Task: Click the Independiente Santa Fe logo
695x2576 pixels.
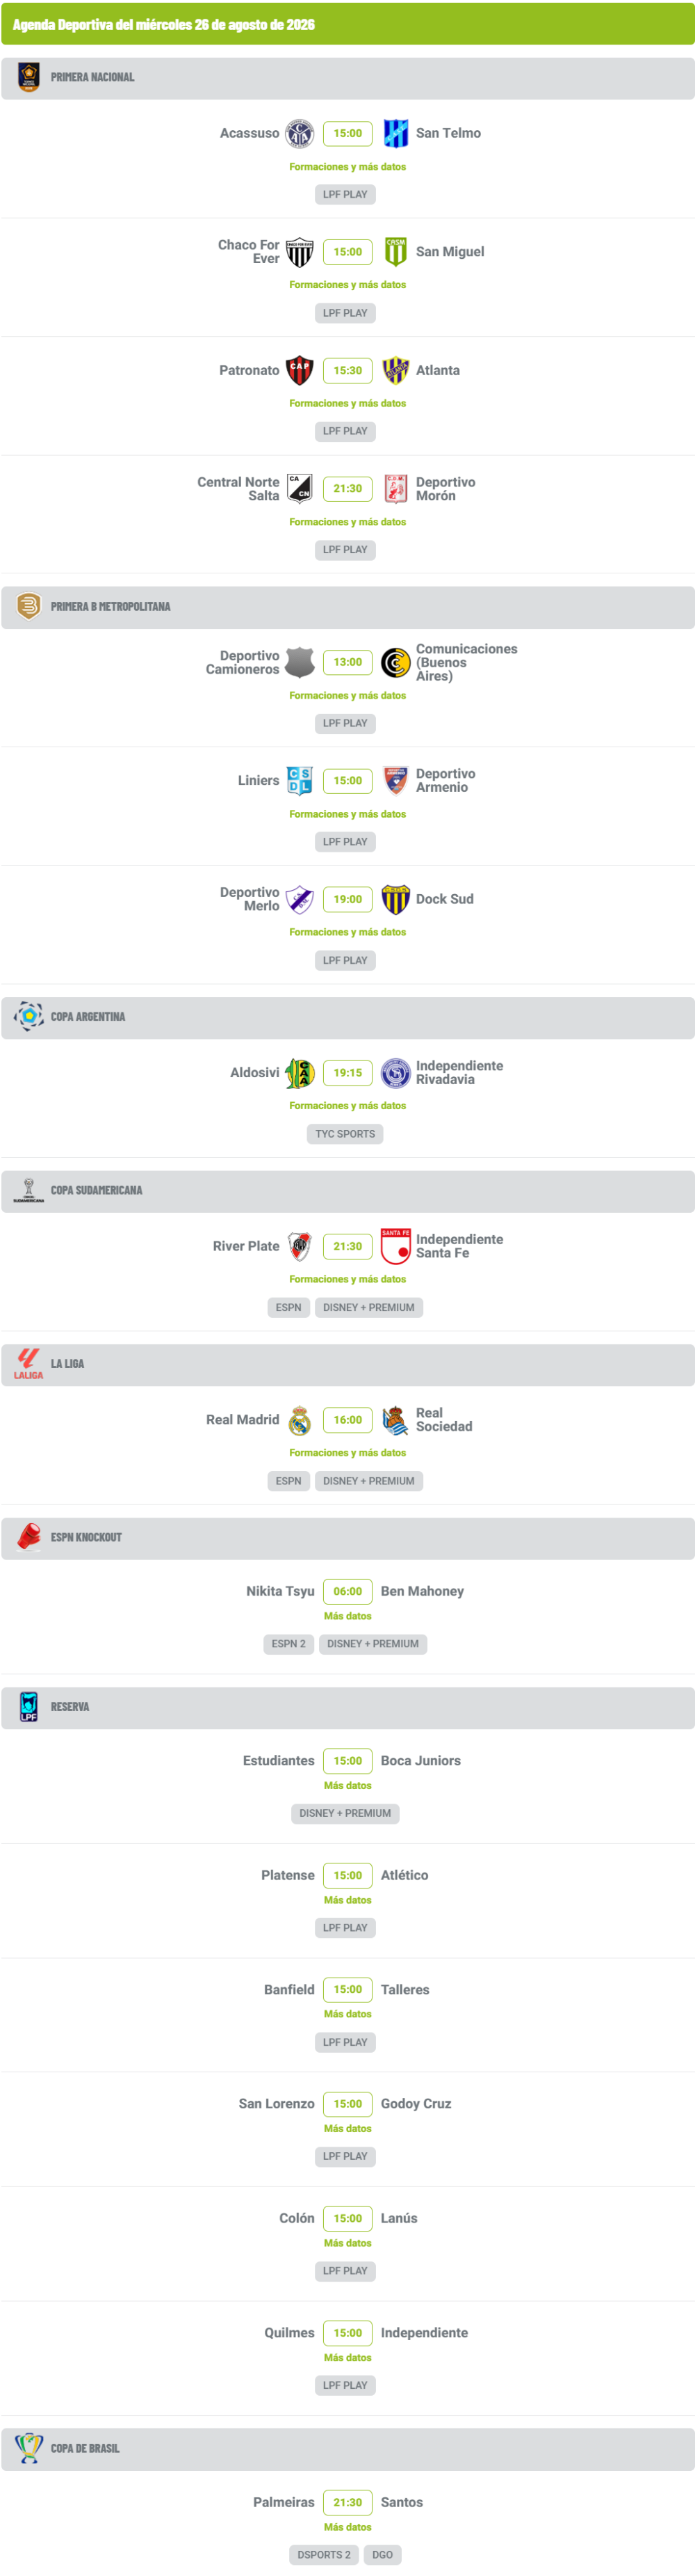Action: click(x=395, y=1246)
